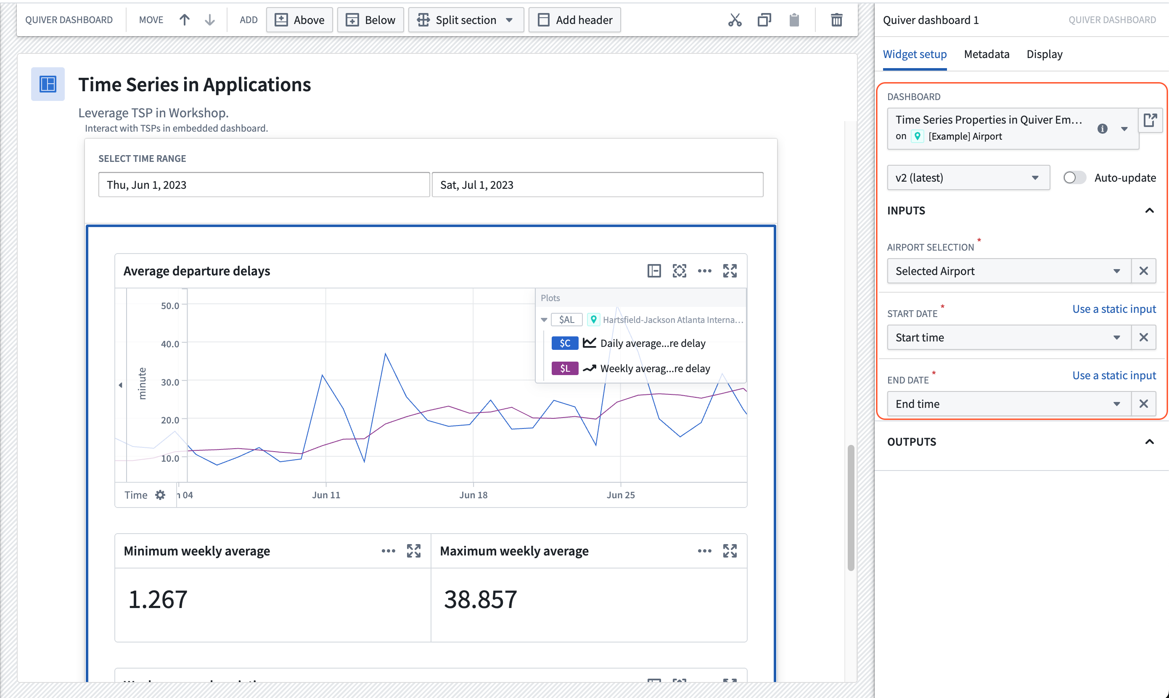
Task: Open Time axis settings gear
Action: click(160, 495)
